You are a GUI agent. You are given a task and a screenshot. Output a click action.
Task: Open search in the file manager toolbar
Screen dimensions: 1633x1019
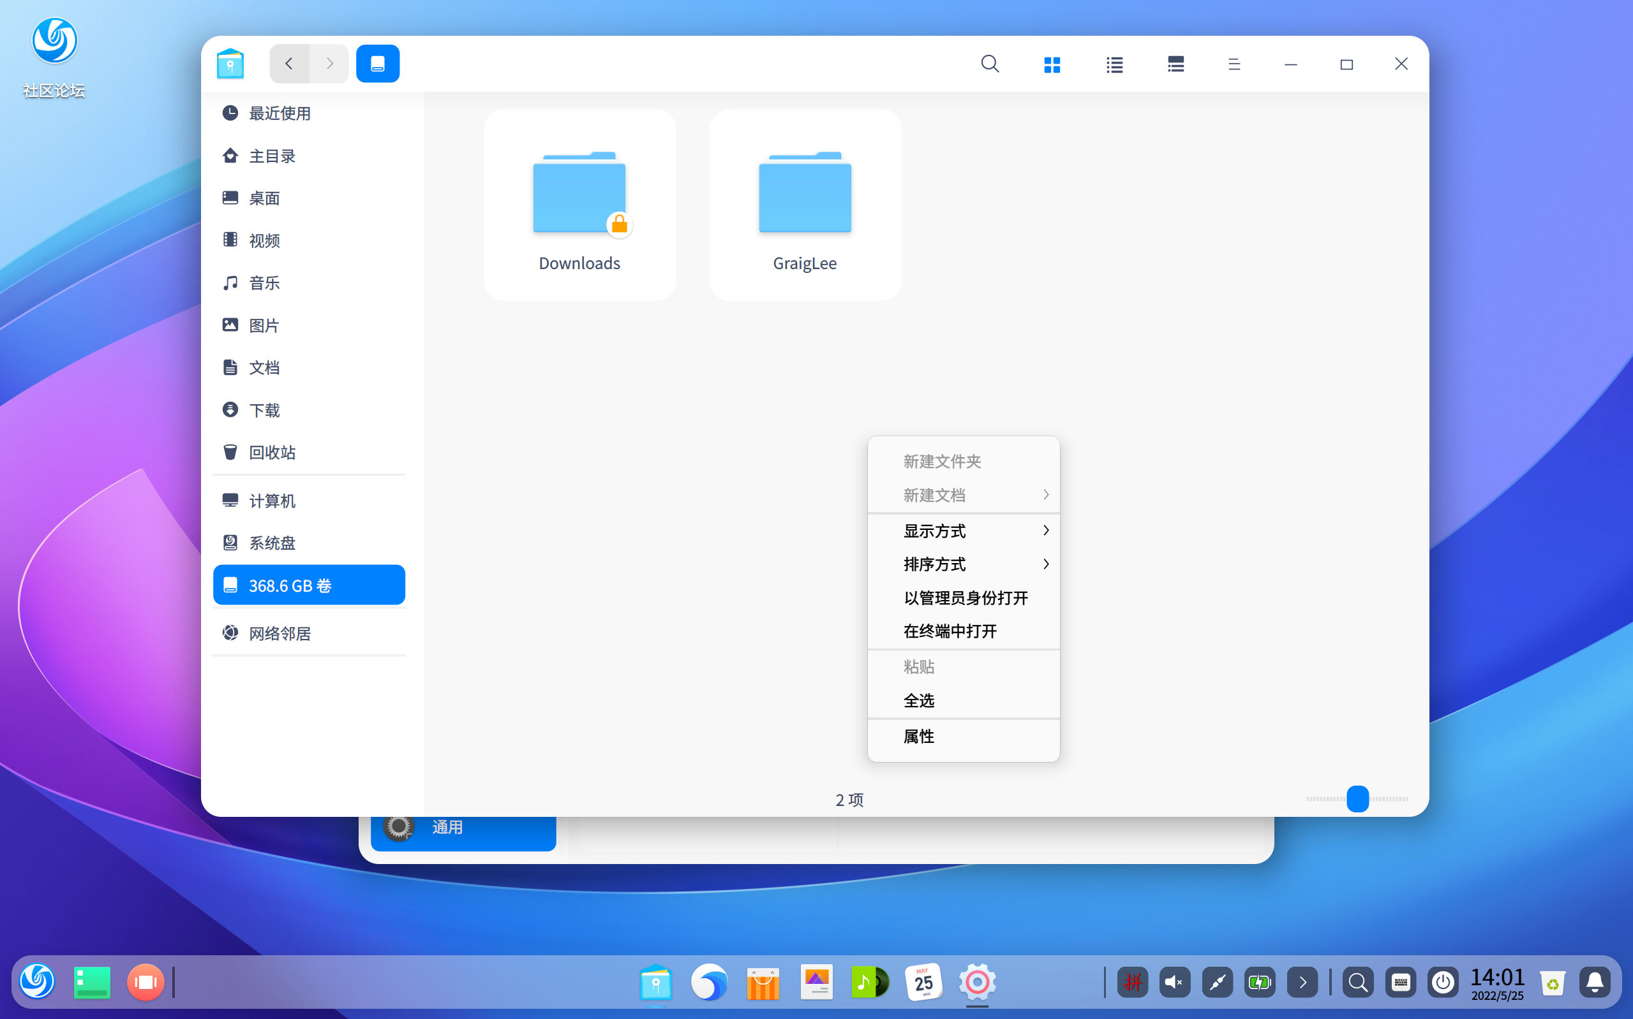(989, 63)
